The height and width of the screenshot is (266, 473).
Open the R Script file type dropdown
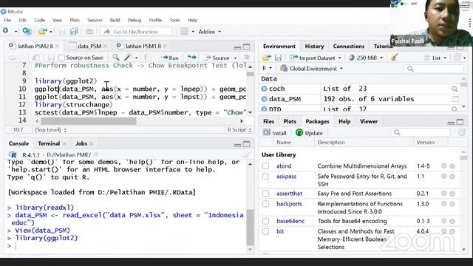point(239,130)
